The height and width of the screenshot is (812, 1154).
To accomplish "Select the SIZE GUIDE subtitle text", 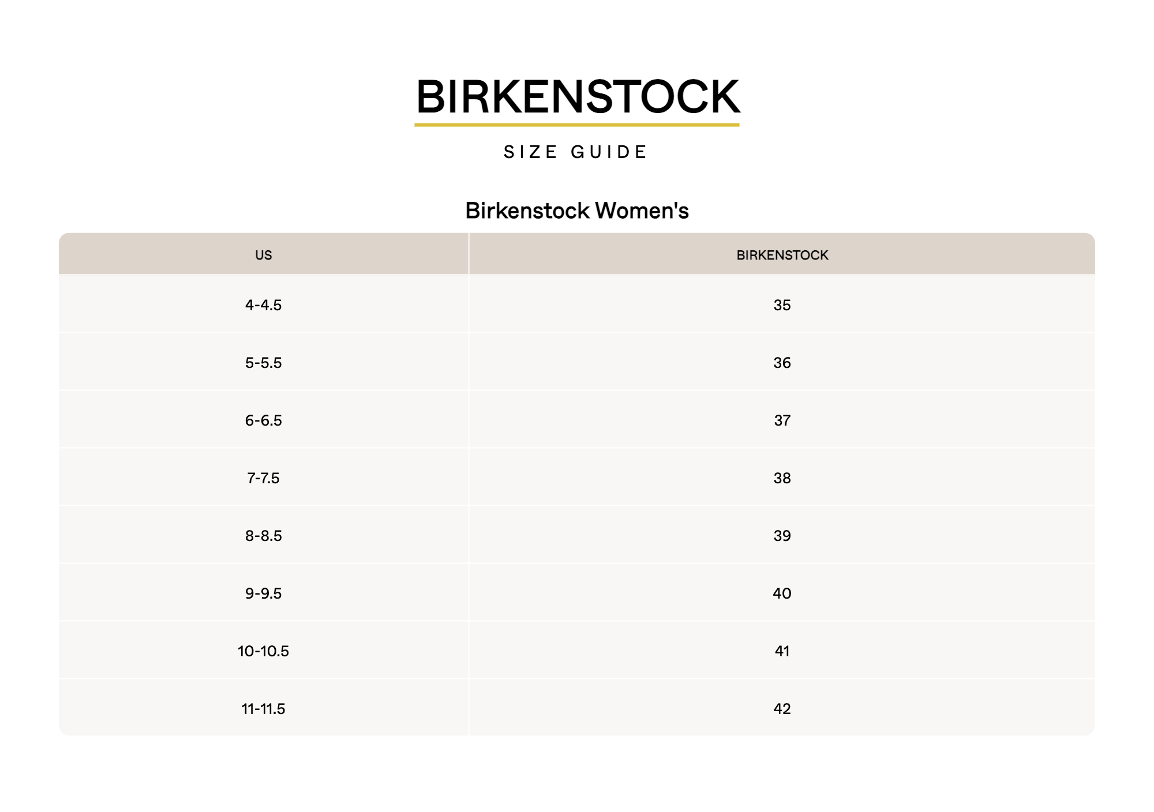I will pos(576,152).
